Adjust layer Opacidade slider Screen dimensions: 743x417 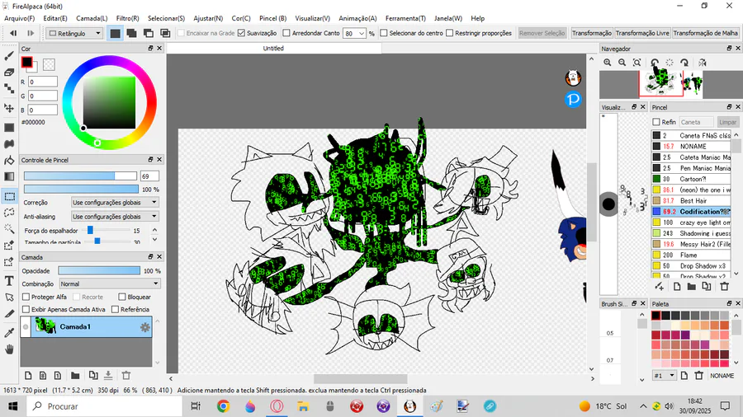point(99,270)
